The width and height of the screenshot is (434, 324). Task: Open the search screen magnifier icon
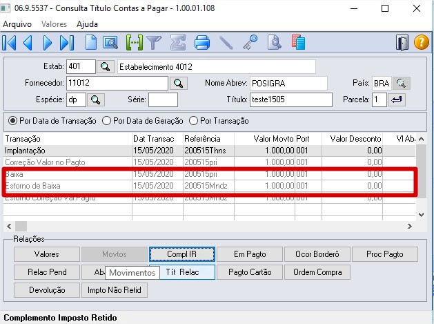[x=110, y=43]
